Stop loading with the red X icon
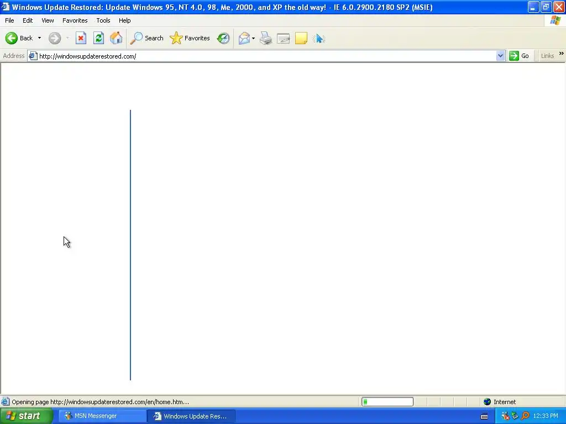The height and width of the screenshot is (424, 566). point(81,38)
